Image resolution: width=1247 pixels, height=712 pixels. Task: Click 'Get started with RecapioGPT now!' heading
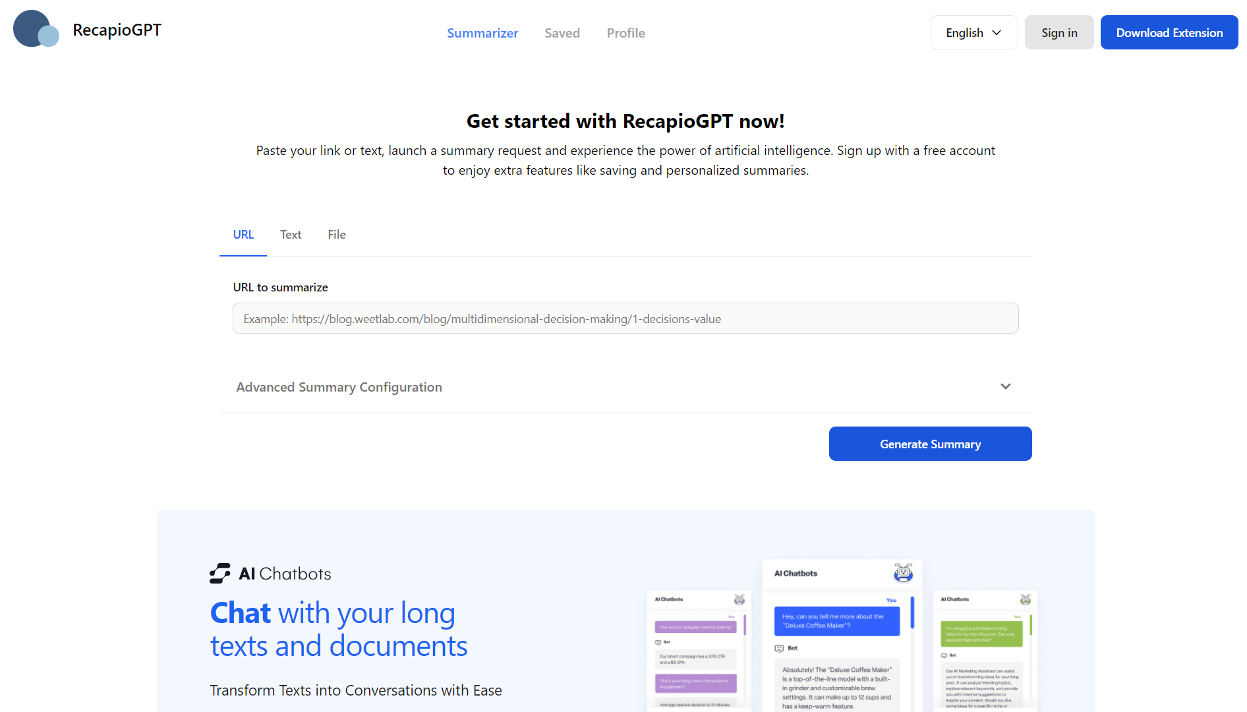pyautogui.click(x=625, y=121)
